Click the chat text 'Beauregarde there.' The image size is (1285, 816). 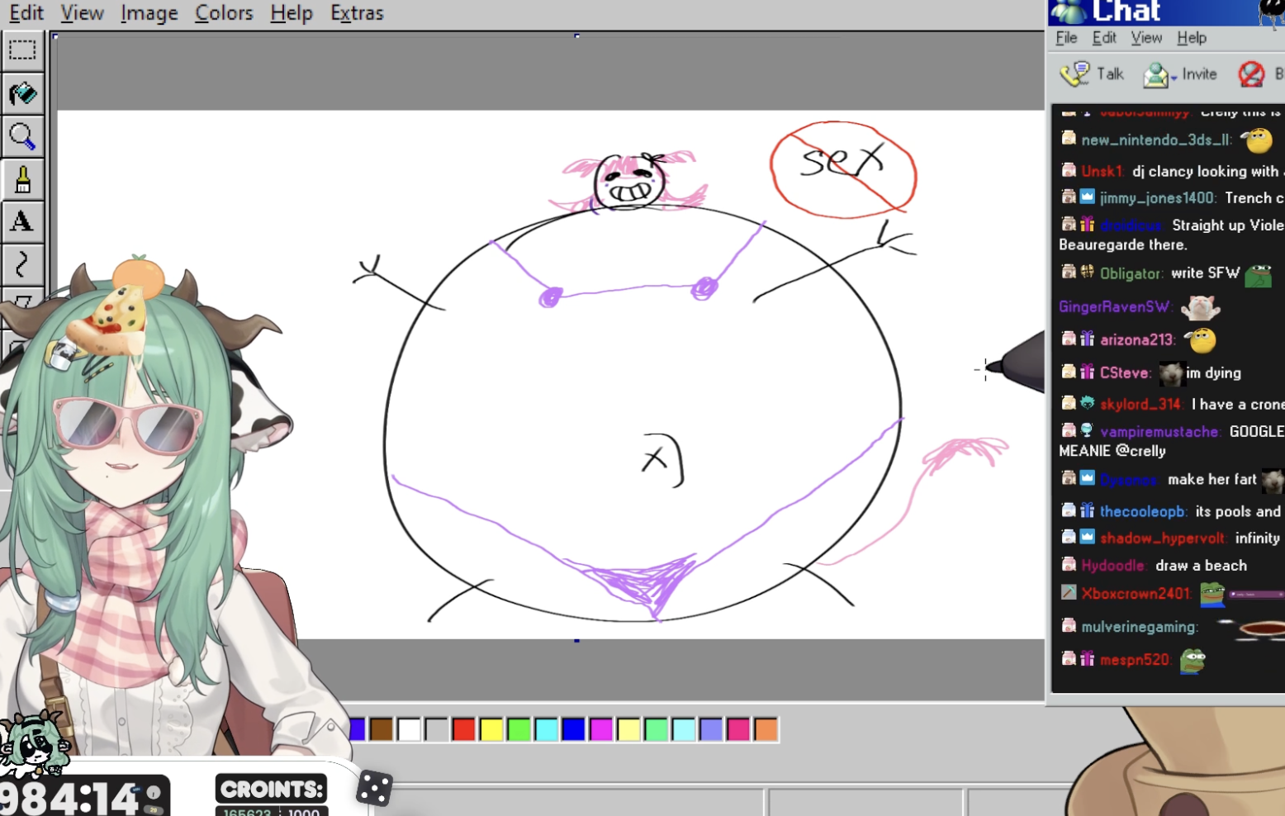[1123, 245]
